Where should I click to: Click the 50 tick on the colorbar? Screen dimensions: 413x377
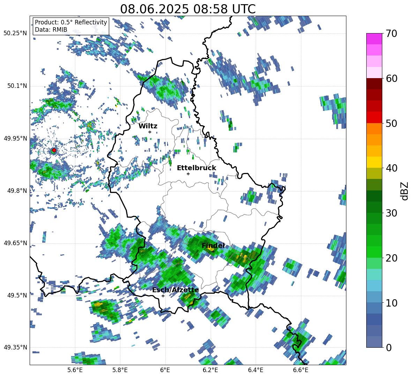[391, 123]
